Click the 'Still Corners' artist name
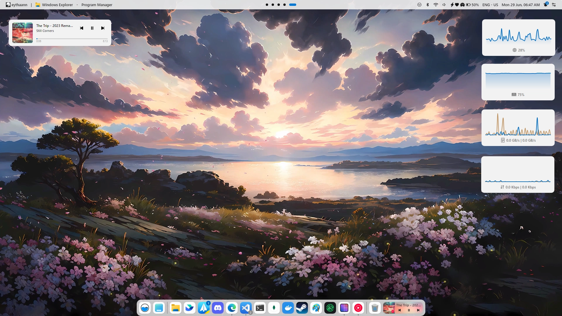562x316 pixels. [x=45, y=31]
